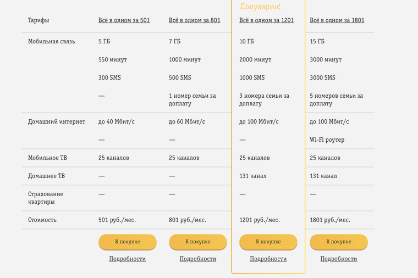Select the 'Страхование квартиры' row label
The width and height of the screenshot is (418, 278).
[46, 198]
